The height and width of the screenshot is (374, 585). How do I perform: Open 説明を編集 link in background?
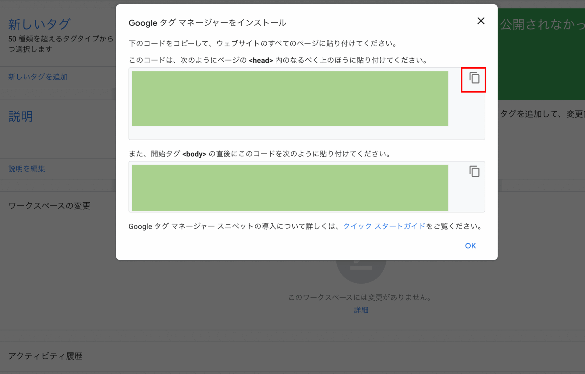(27, 169)
